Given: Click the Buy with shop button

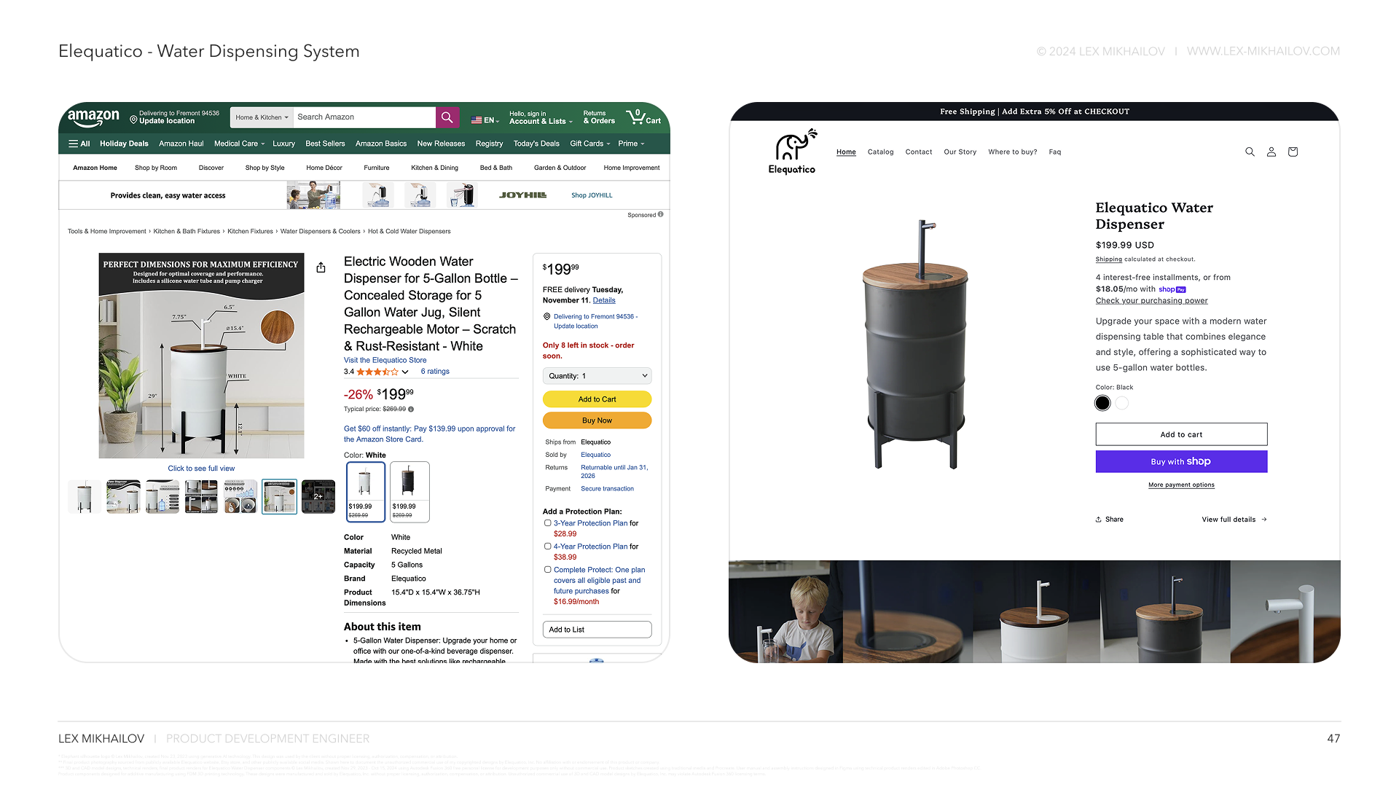Looking at the screenshot, I should click(1181, 461).
